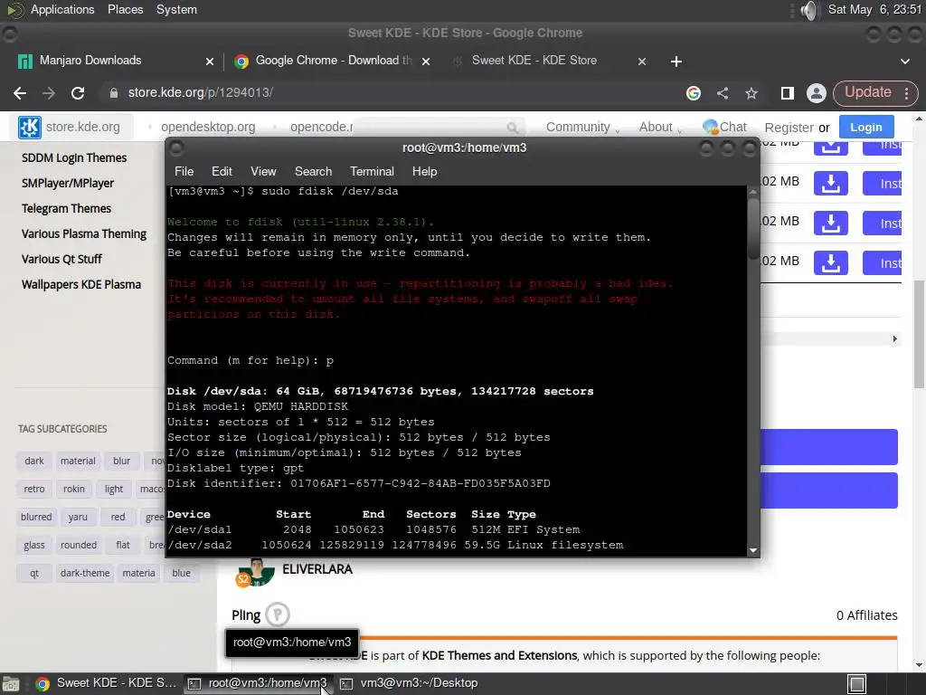This screenshot has height=695, width=926.
Task: Open Wallpapers KDE Plasma category
Action: tap(80, 285)
